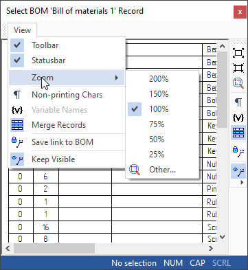The height and width of the screenshot is (270, 248).
Task: Click the table cell containing 8
Action: (x=46, y=238)
